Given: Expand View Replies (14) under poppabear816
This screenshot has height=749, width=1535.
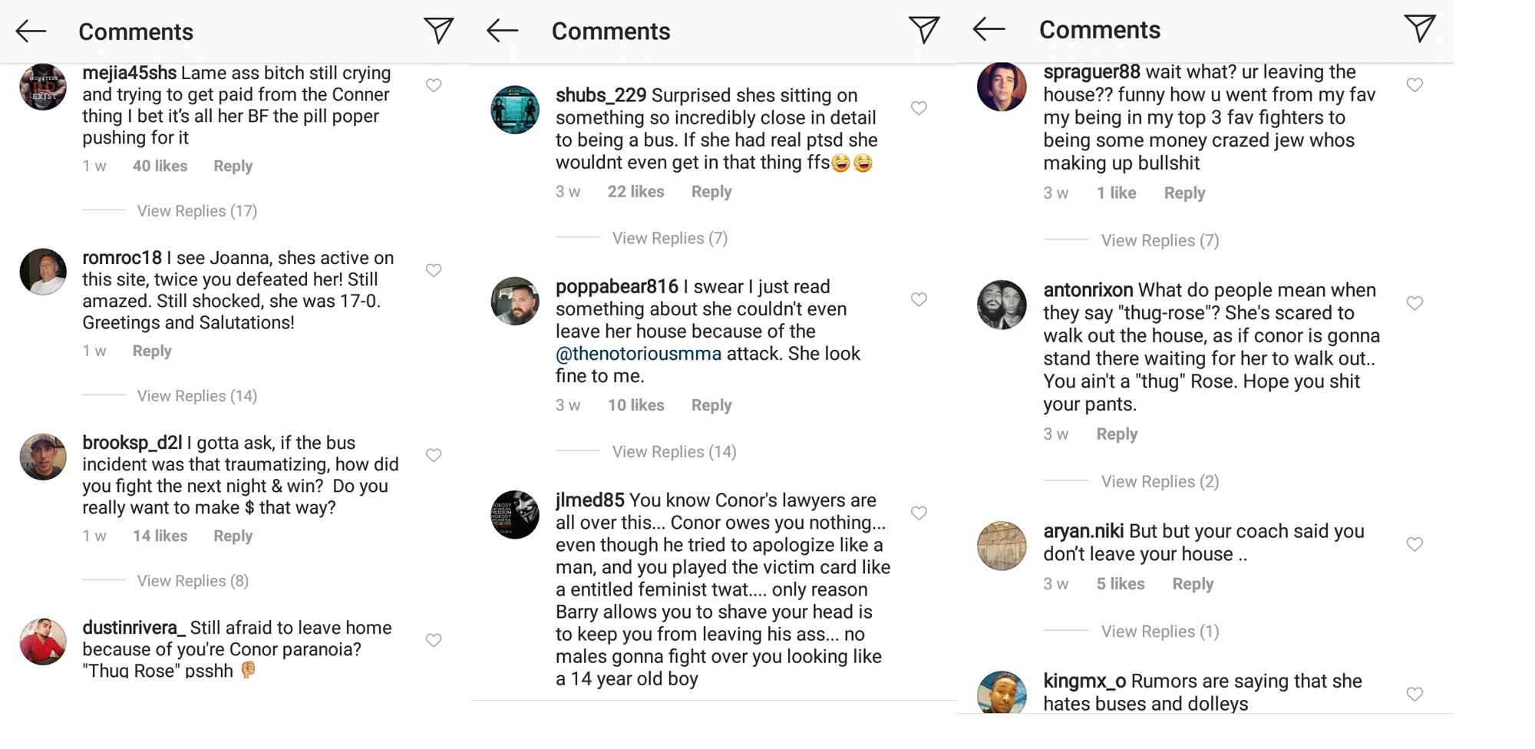Looking at the screenshot, I should pyautogui.click(x=674, y=452).
